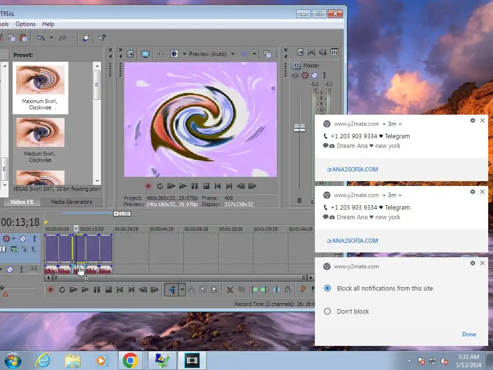Open the Help menu
This screenshot has width=493, height=370.
(x=48, y=24)
